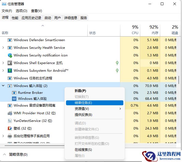Click the Windows Shell Experience 主机 icon

coord(10,63)
